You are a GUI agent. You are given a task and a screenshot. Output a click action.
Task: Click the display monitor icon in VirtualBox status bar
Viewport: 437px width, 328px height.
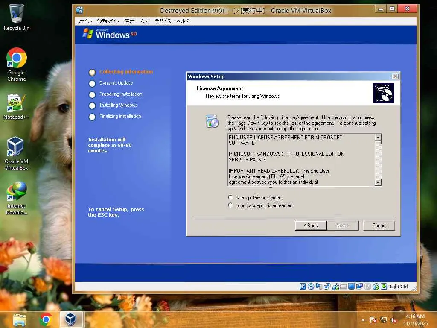click(352, 287)
